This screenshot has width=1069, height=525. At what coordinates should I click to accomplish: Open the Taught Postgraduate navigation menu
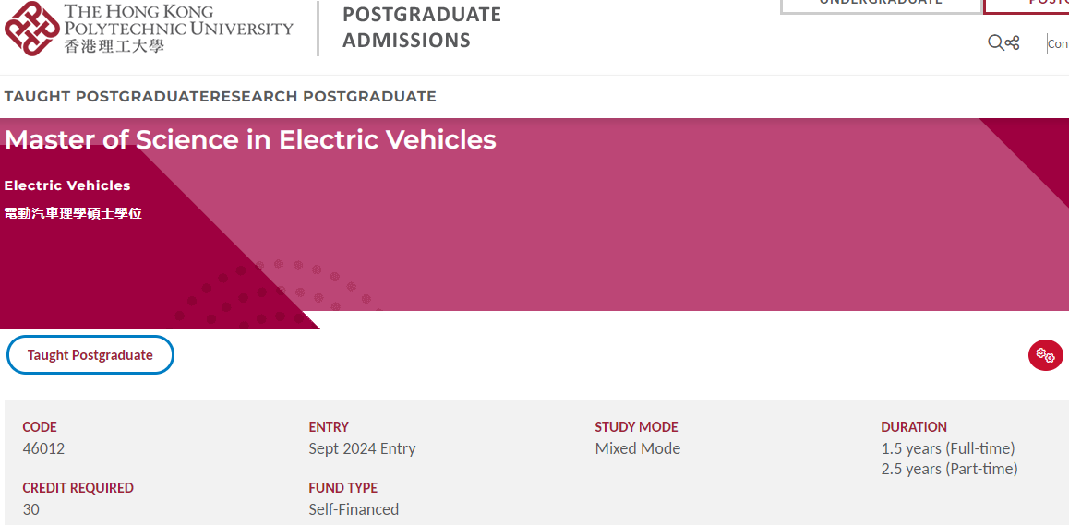click(x=107, y=97)
